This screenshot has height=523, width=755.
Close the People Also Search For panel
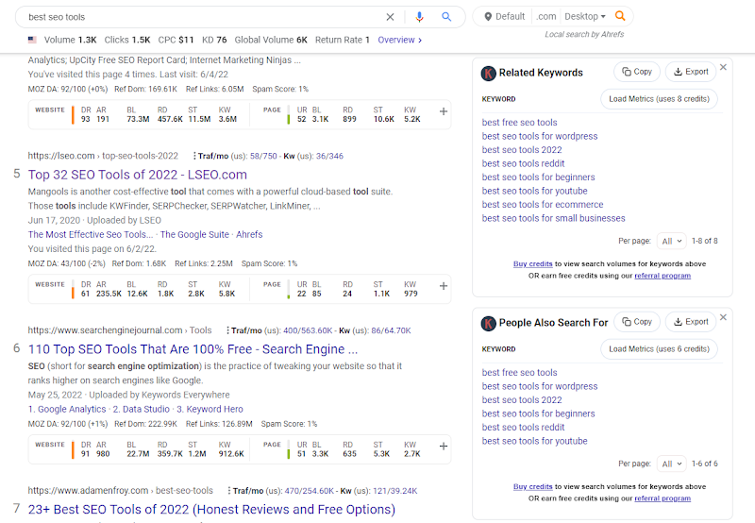(x=723, y=317)
